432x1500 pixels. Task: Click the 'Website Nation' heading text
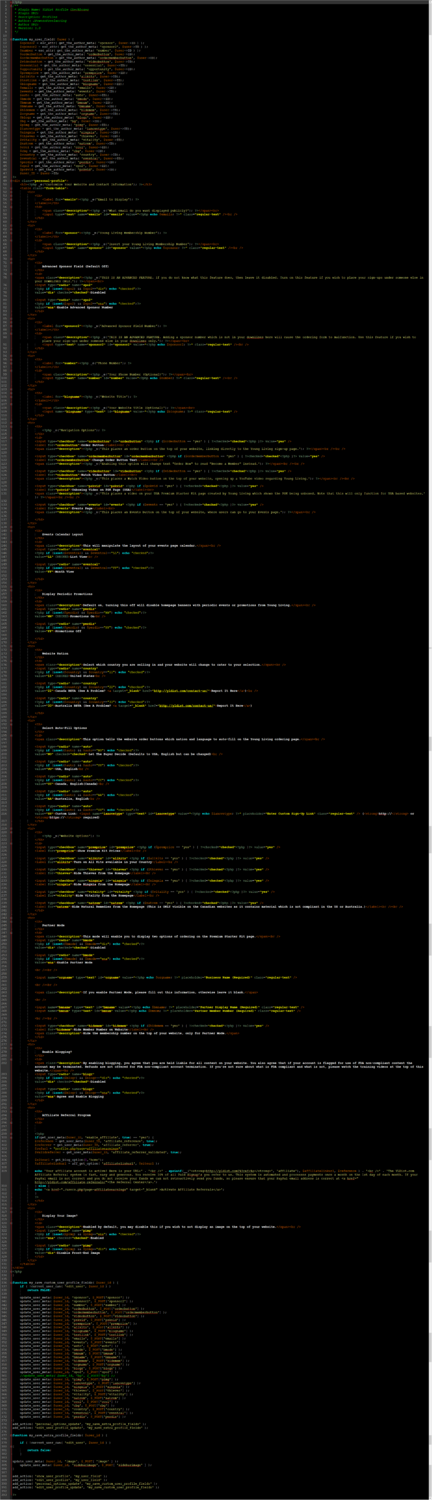click(55, 653)
